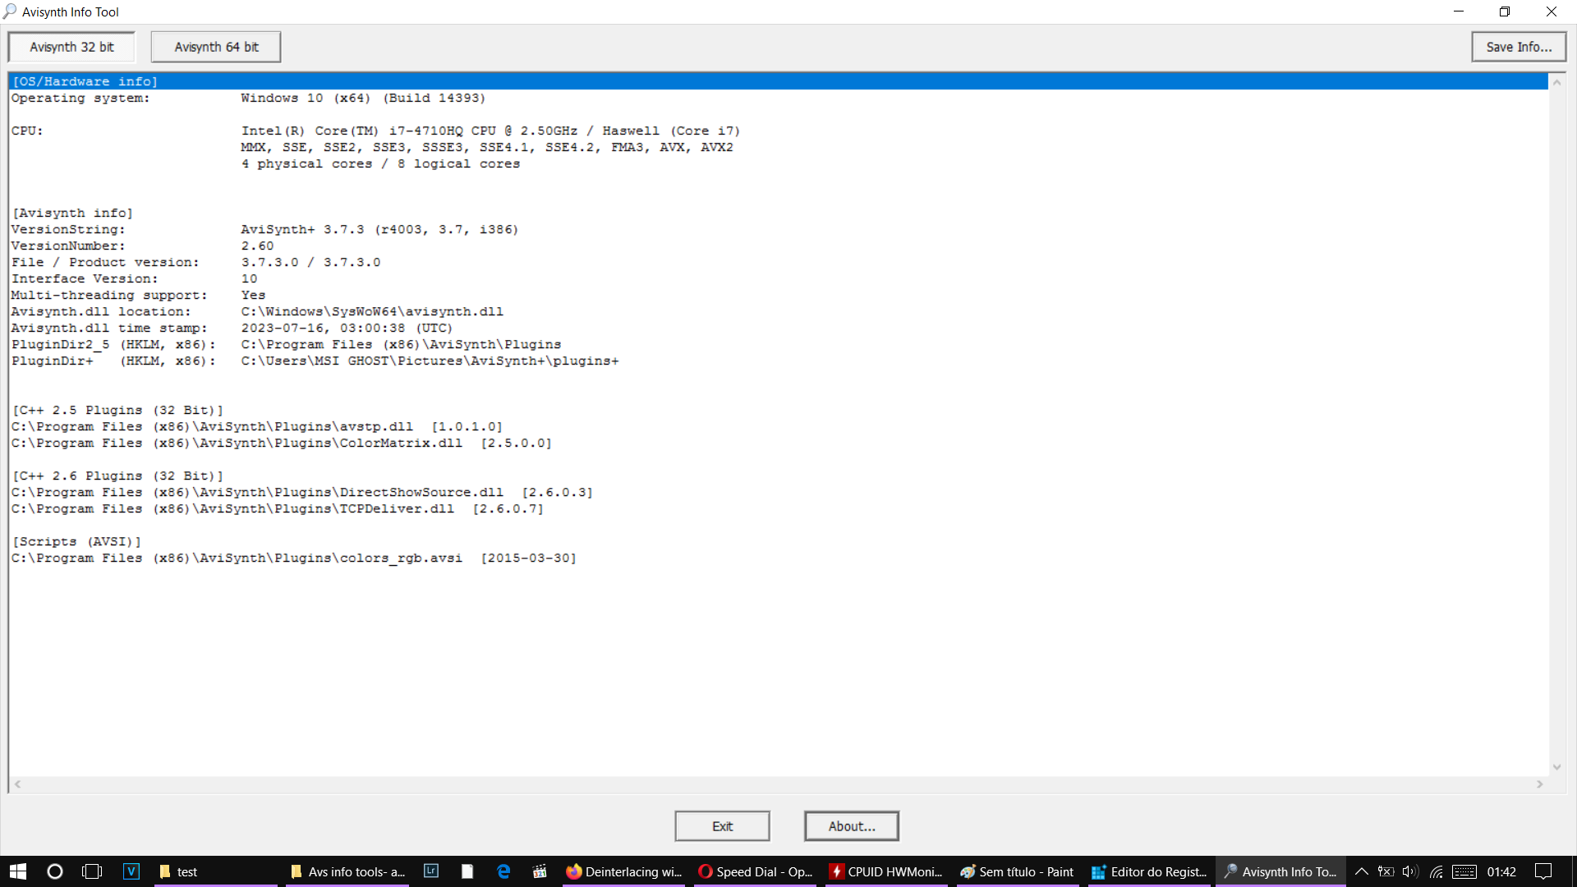This screenshot has width=1577, height=887.
Task: Open Cortana search circle
Action: point(55,871)
